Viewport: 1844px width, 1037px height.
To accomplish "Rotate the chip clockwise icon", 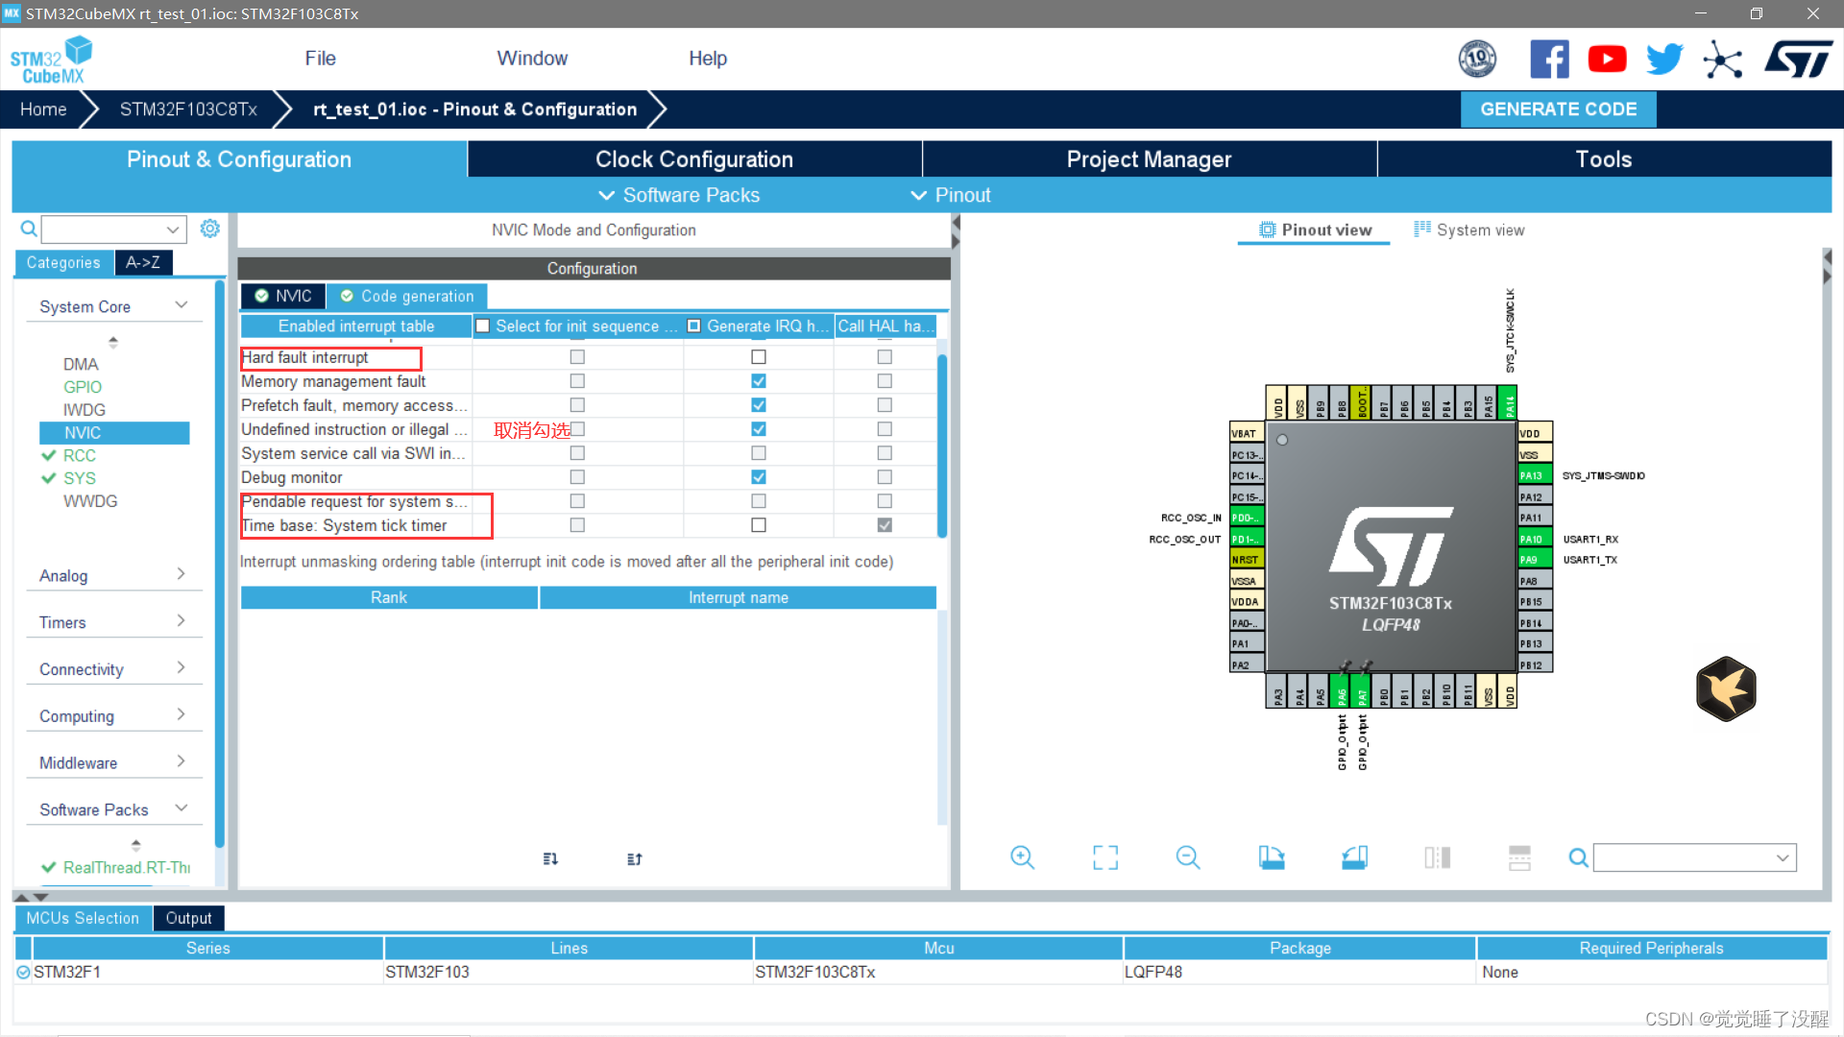I will pyautogui.click(x=1272, y=857).
